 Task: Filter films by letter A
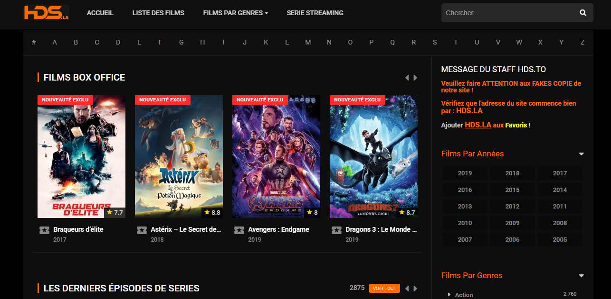click(x=55, y=42)
